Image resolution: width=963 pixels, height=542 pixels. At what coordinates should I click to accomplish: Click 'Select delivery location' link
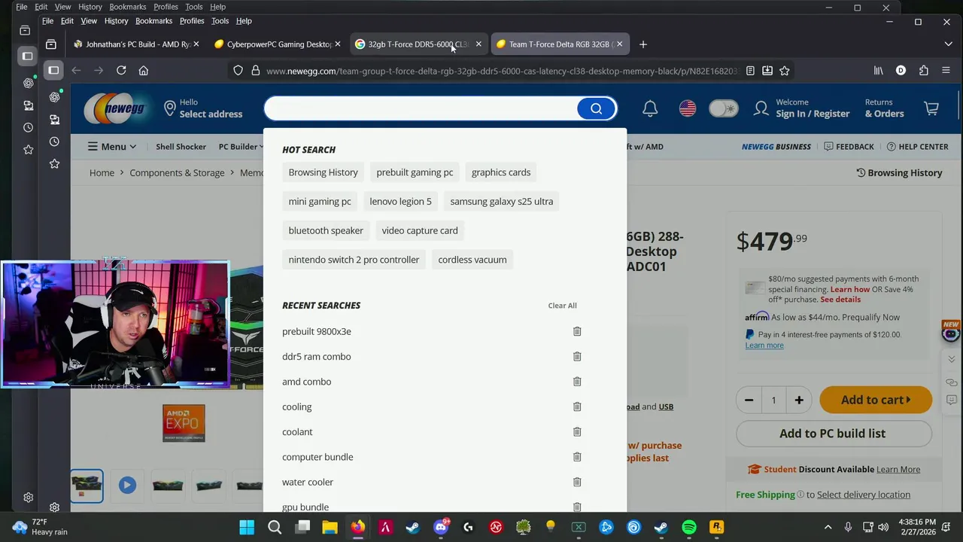point(864,495)
